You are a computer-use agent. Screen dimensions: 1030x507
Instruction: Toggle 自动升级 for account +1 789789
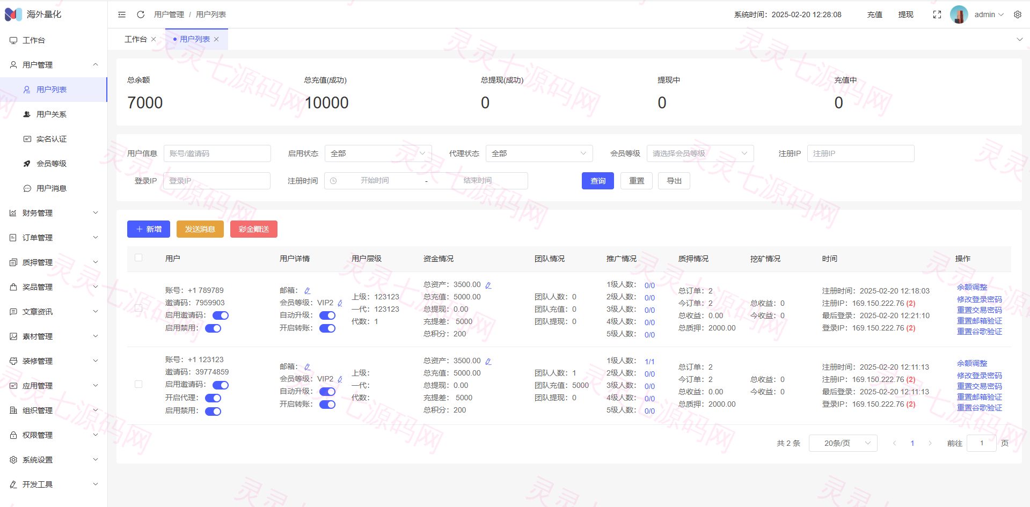327,315
